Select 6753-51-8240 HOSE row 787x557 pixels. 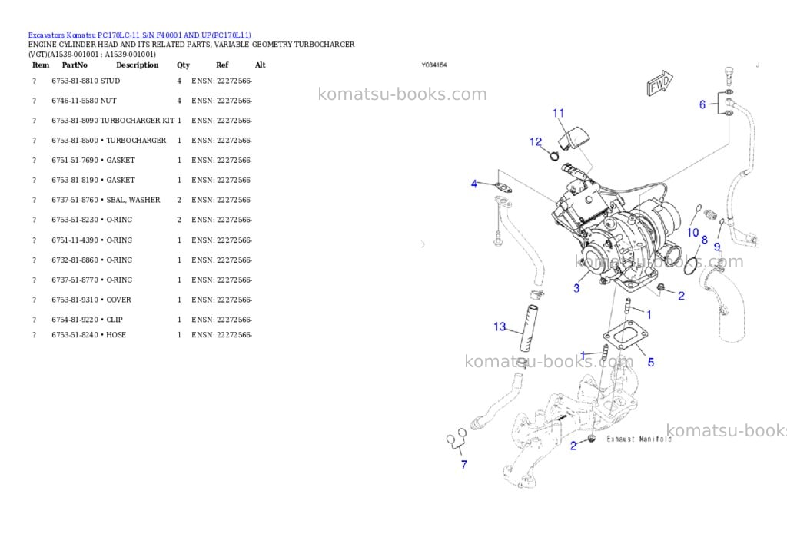coord(142,335)
